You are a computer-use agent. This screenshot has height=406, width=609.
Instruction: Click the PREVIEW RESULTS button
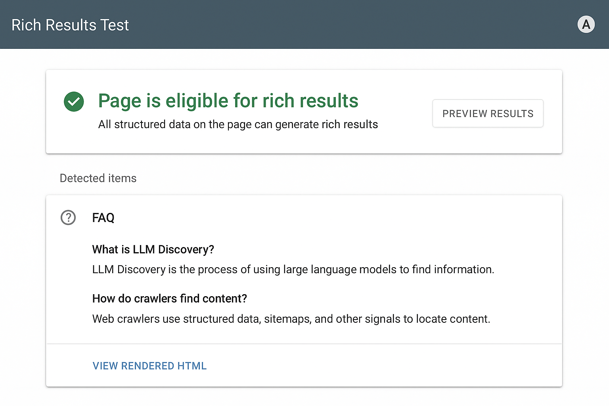pyautogui.click(x=488, y=113)
